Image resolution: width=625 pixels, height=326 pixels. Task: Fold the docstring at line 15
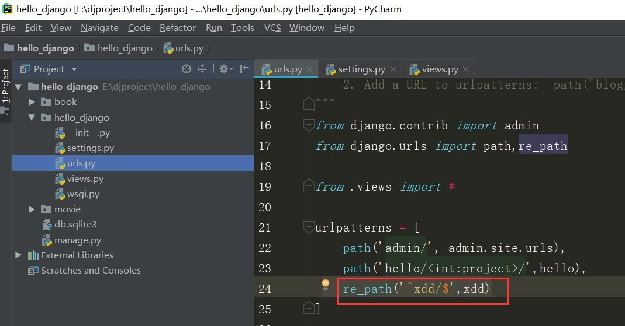pyautogui.click(x=309, y=104)
